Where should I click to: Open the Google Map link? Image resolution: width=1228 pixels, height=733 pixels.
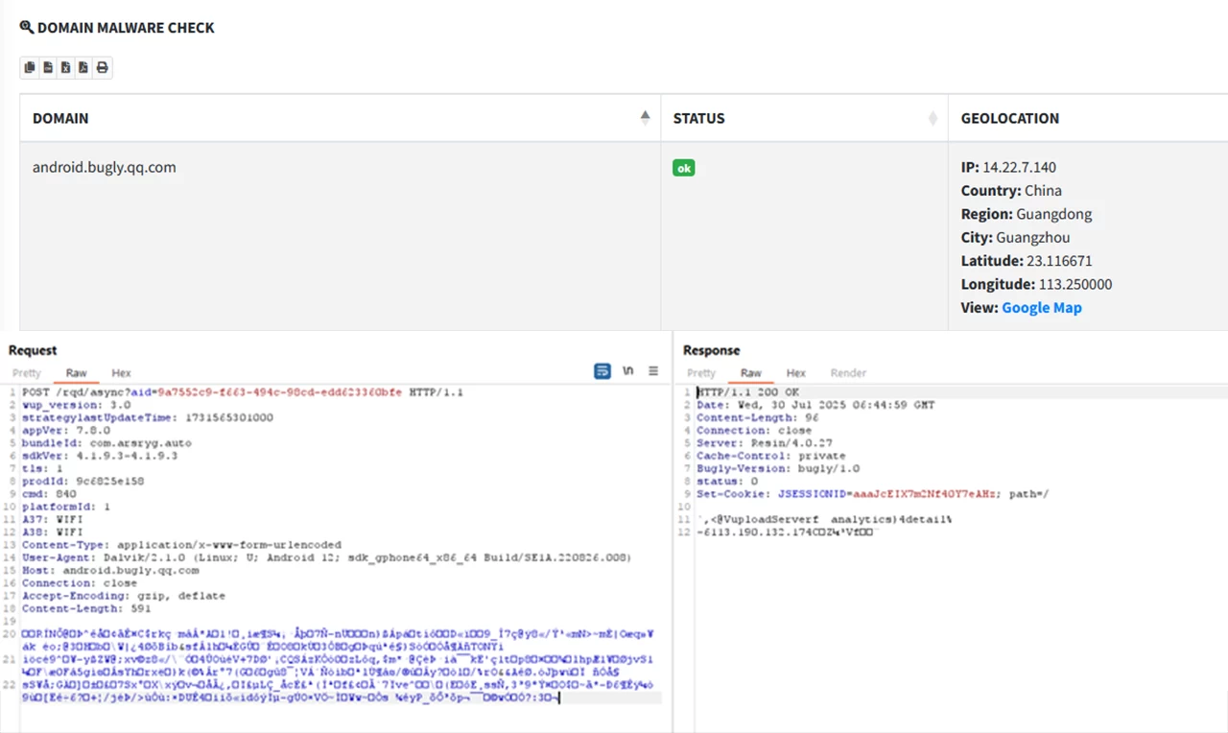1041,308
